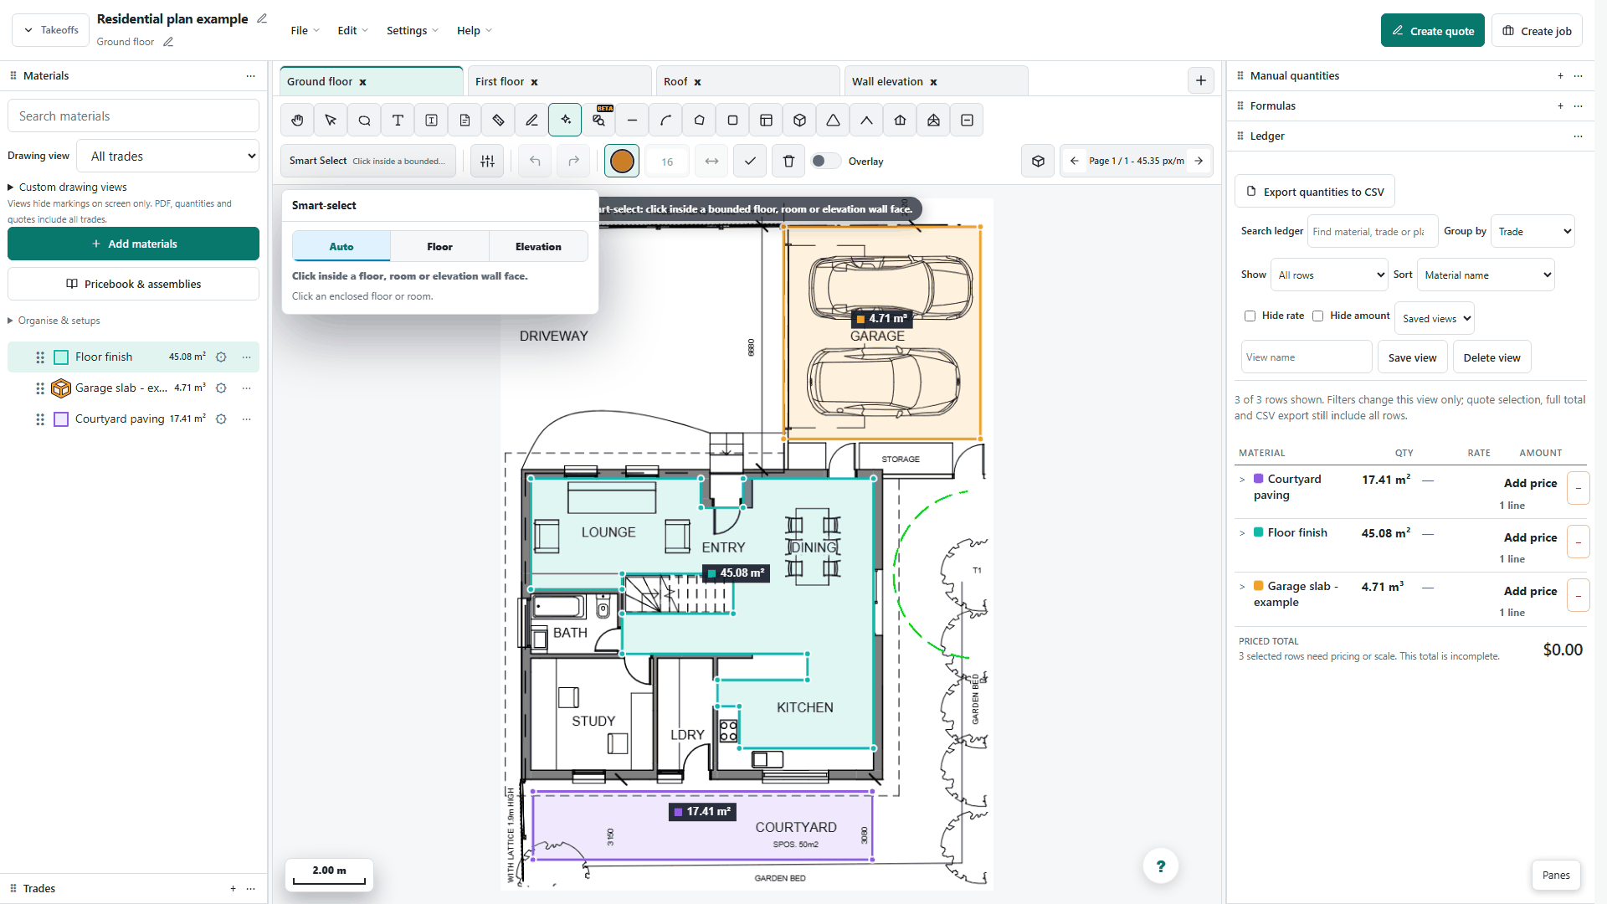
Task: Click the trash delete icon
Action: coord(788,162)
